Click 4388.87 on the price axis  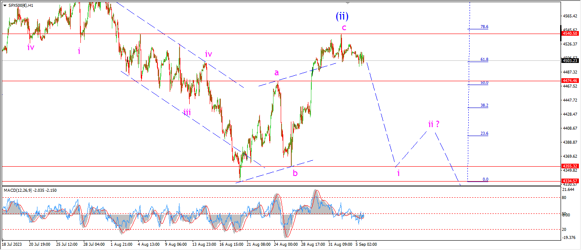point(571,142)
